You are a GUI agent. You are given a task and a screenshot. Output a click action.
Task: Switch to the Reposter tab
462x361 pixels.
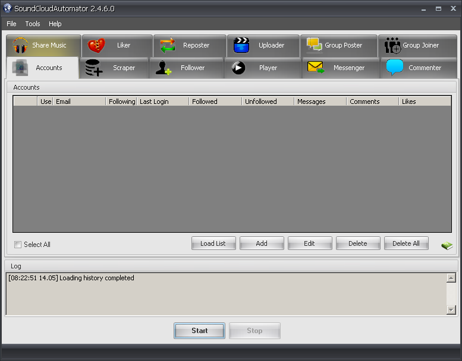[190, 46]
